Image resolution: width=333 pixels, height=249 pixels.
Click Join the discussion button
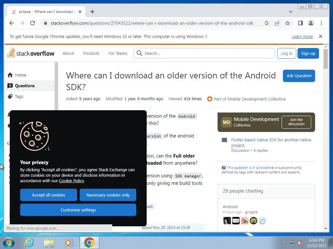tap(296, 122)
